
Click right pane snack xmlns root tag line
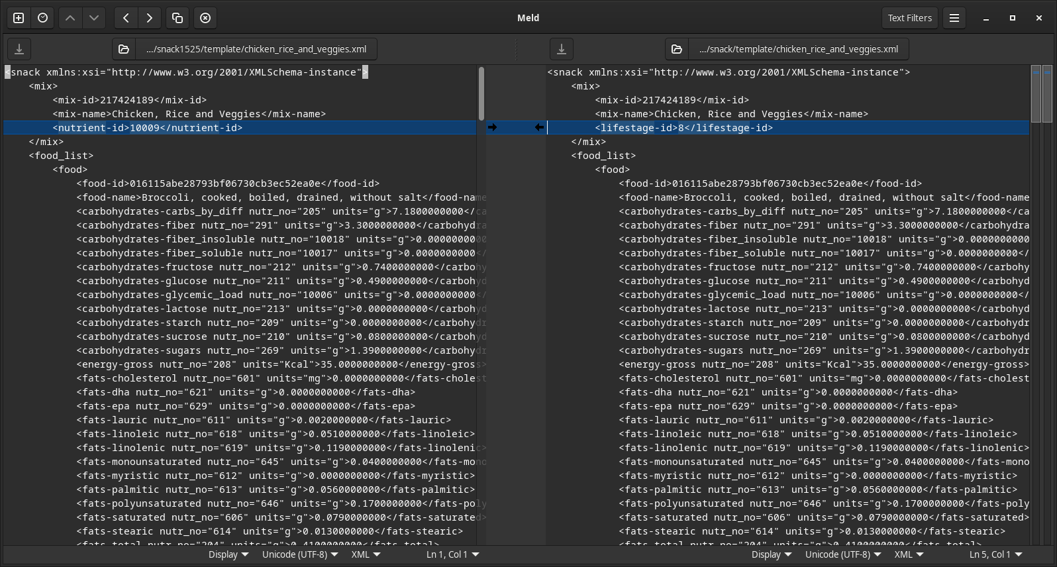(729, 72)
